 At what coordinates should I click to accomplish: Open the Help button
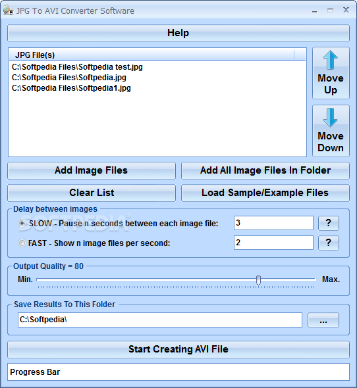(178, 33)
